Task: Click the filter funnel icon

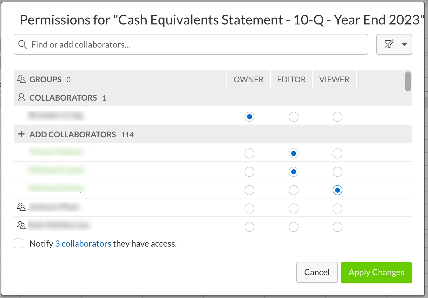Action: pos(389,44)
